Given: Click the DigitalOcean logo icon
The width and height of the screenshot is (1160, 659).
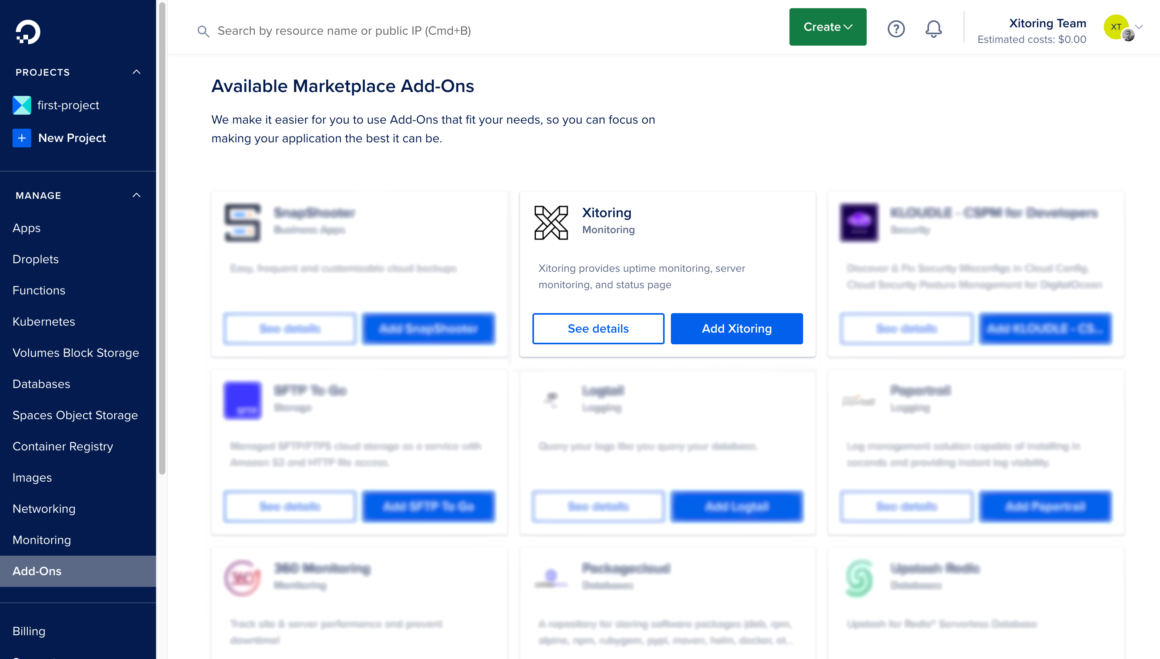Looking at the screenshot, I should point(28,32).
